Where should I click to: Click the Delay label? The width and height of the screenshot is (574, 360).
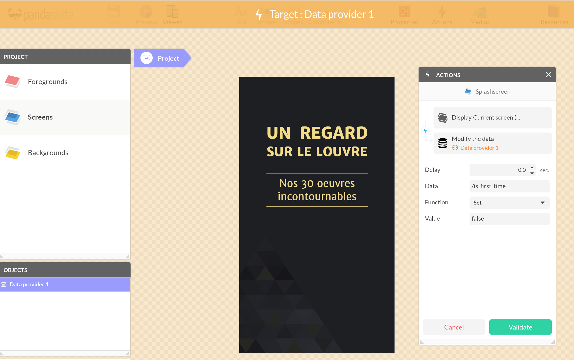pos(433,170)
